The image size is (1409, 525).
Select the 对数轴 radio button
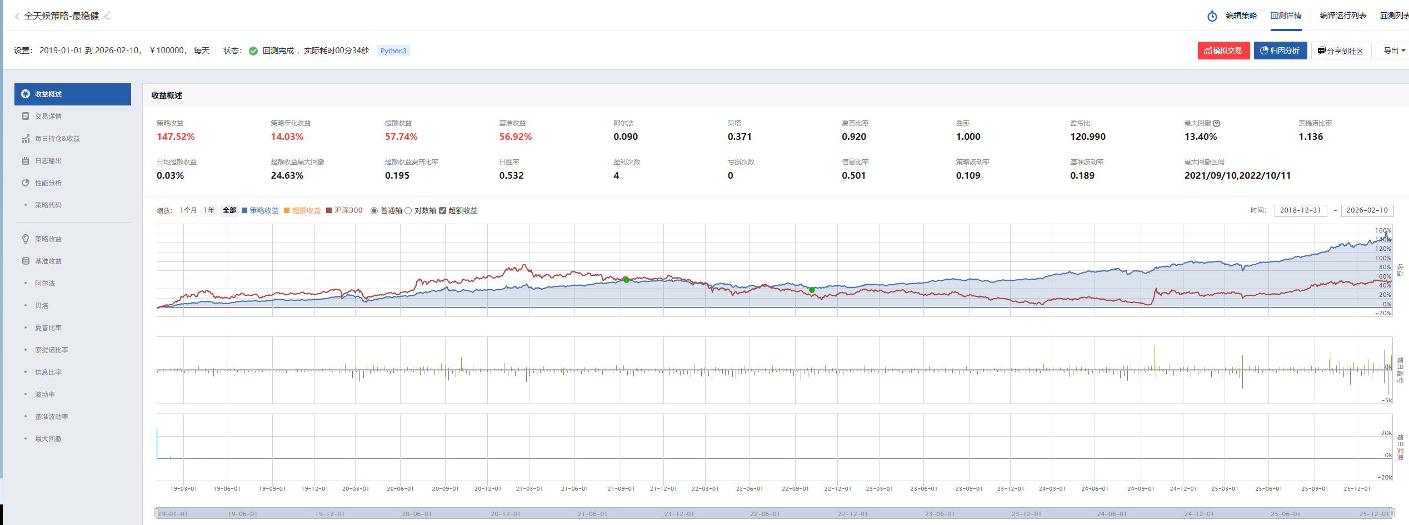[408, 210]
